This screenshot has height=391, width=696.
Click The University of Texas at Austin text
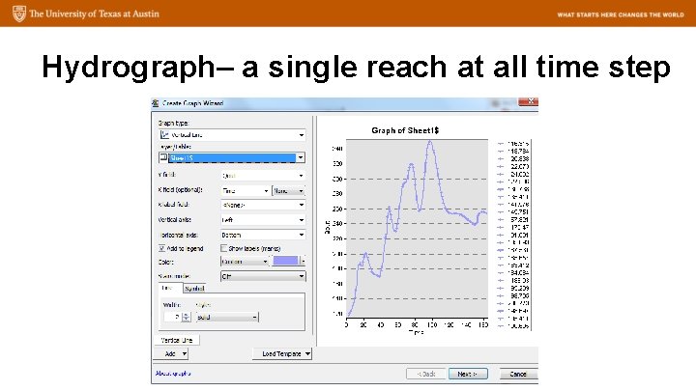point(94,14)
